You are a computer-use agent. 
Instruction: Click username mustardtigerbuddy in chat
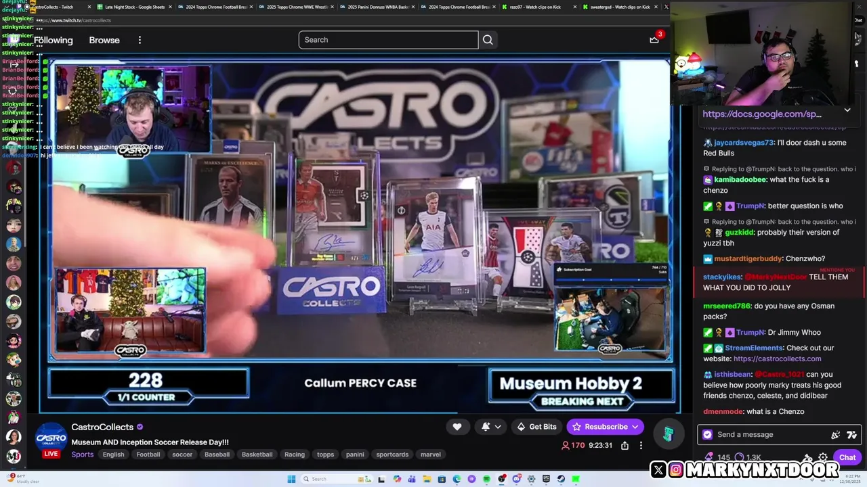pos(748,258)
